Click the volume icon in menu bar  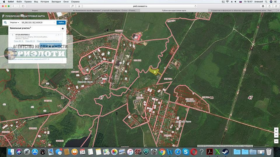click(x=236, y=2)
